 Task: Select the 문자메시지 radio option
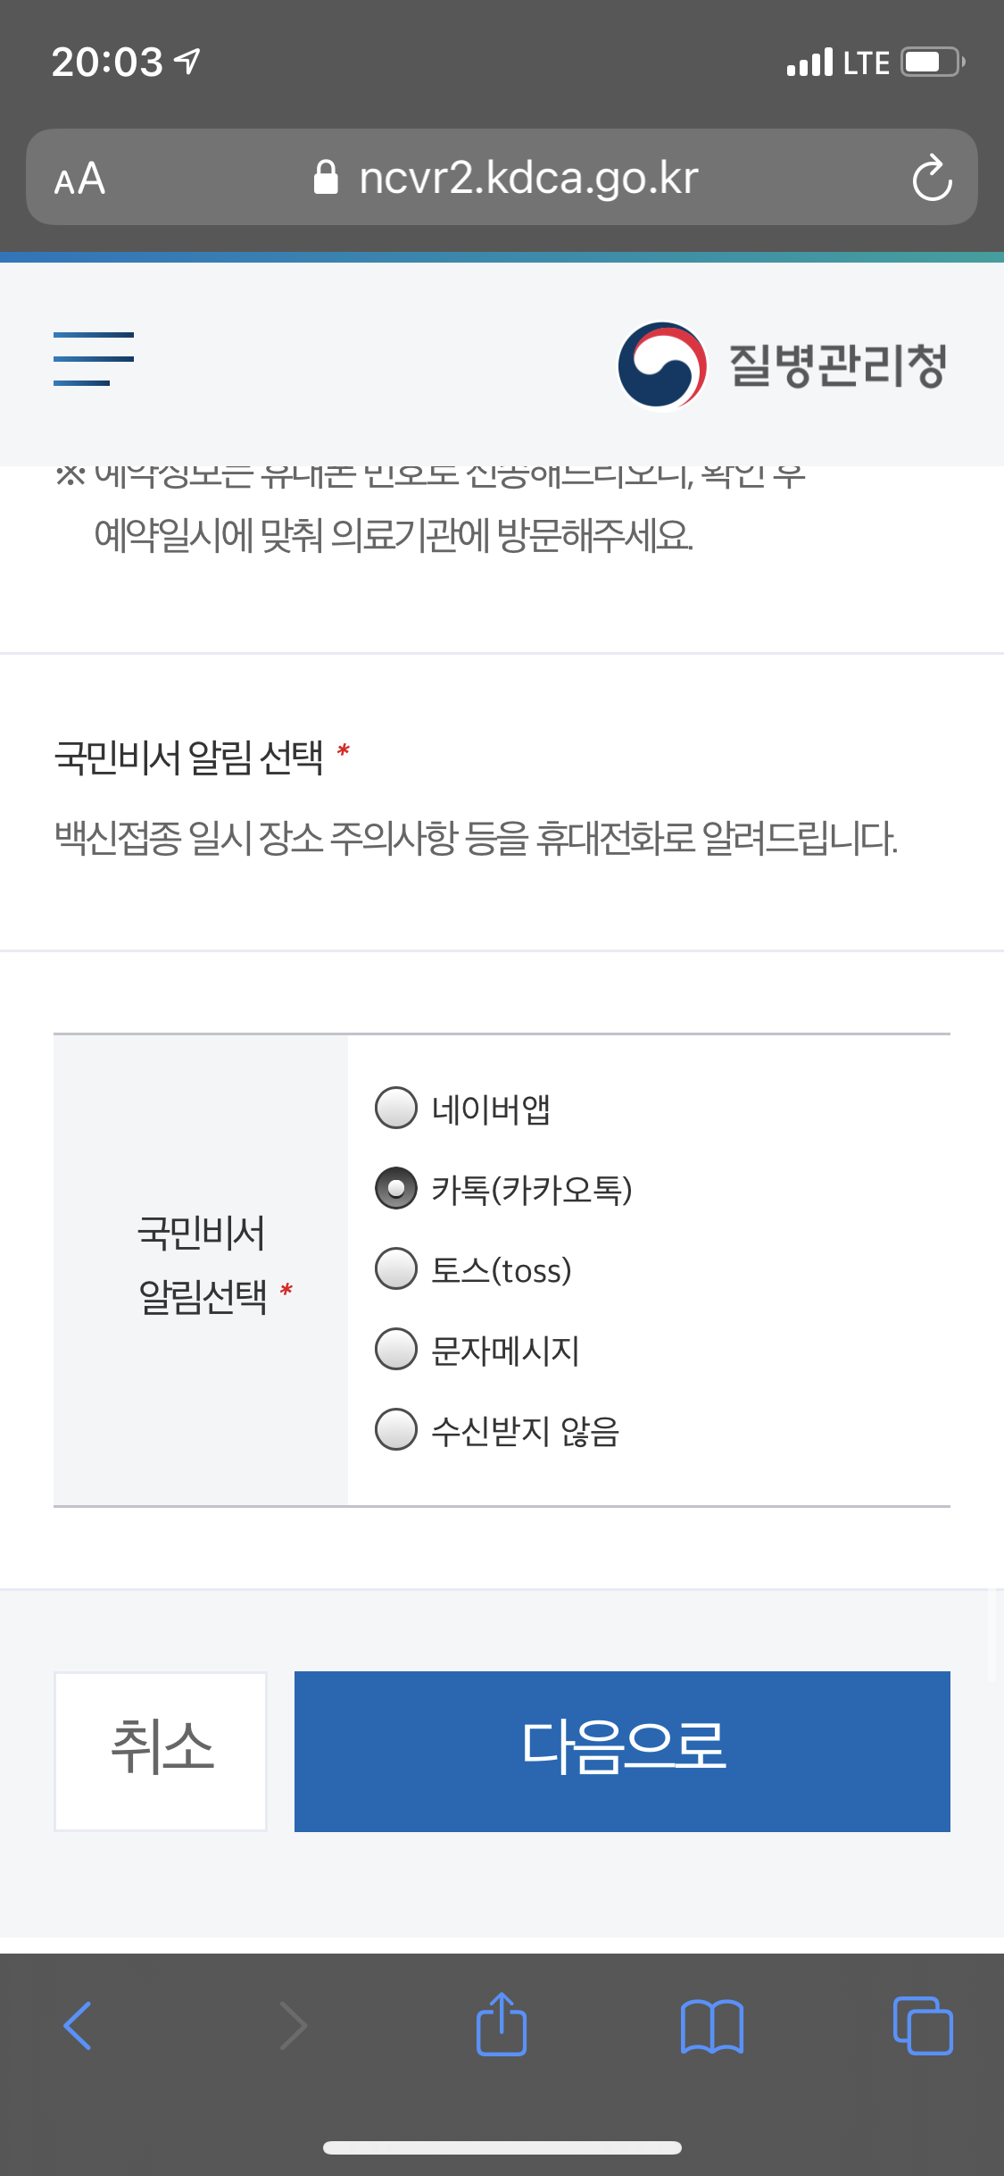pos(396,1349)
